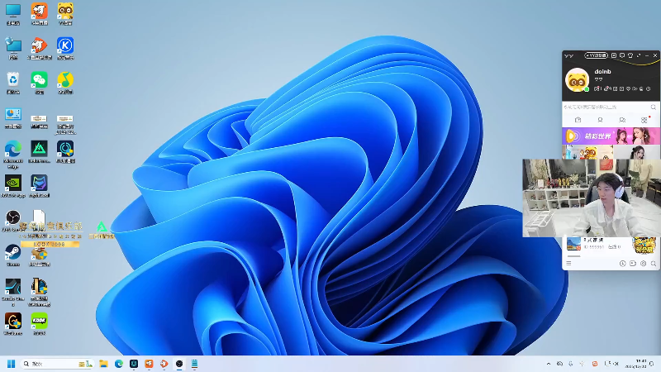The height and width of the screenshot is (372, 661).
Task: Open the QQ Music yellow note shortcut
Action: click(65, 83)
